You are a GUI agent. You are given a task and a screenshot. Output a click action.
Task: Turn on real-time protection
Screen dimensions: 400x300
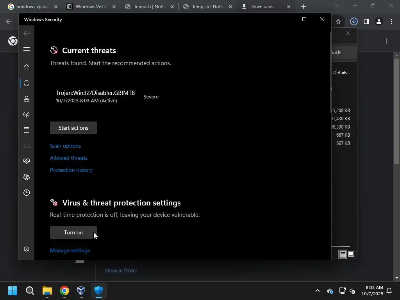pyautogui.click(x=73, y=232)
